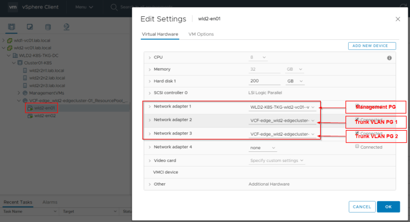Click the CPU info icon
Viewport: 410px width, 222px height.
tap(389, 58)
